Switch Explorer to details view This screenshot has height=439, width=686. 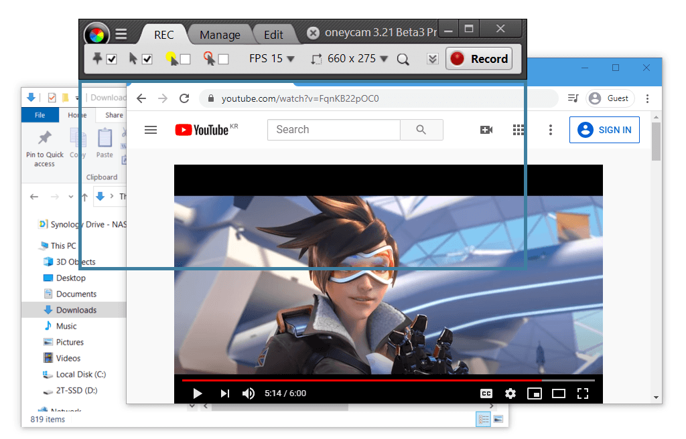[x=484, y=420]
